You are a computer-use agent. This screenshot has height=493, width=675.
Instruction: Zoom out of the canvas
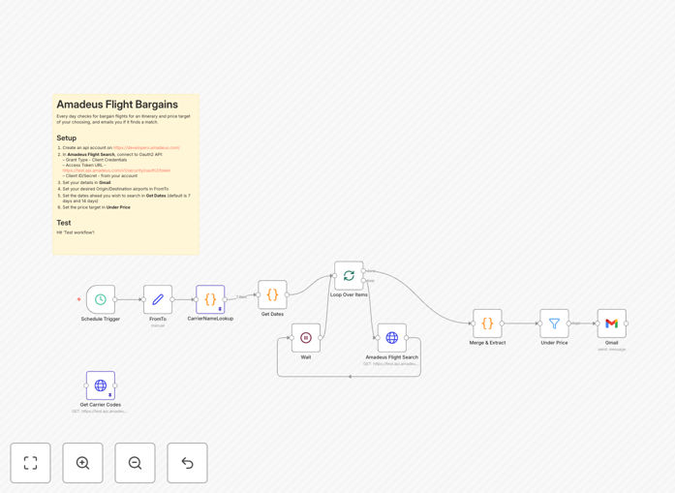click(135, 463)
